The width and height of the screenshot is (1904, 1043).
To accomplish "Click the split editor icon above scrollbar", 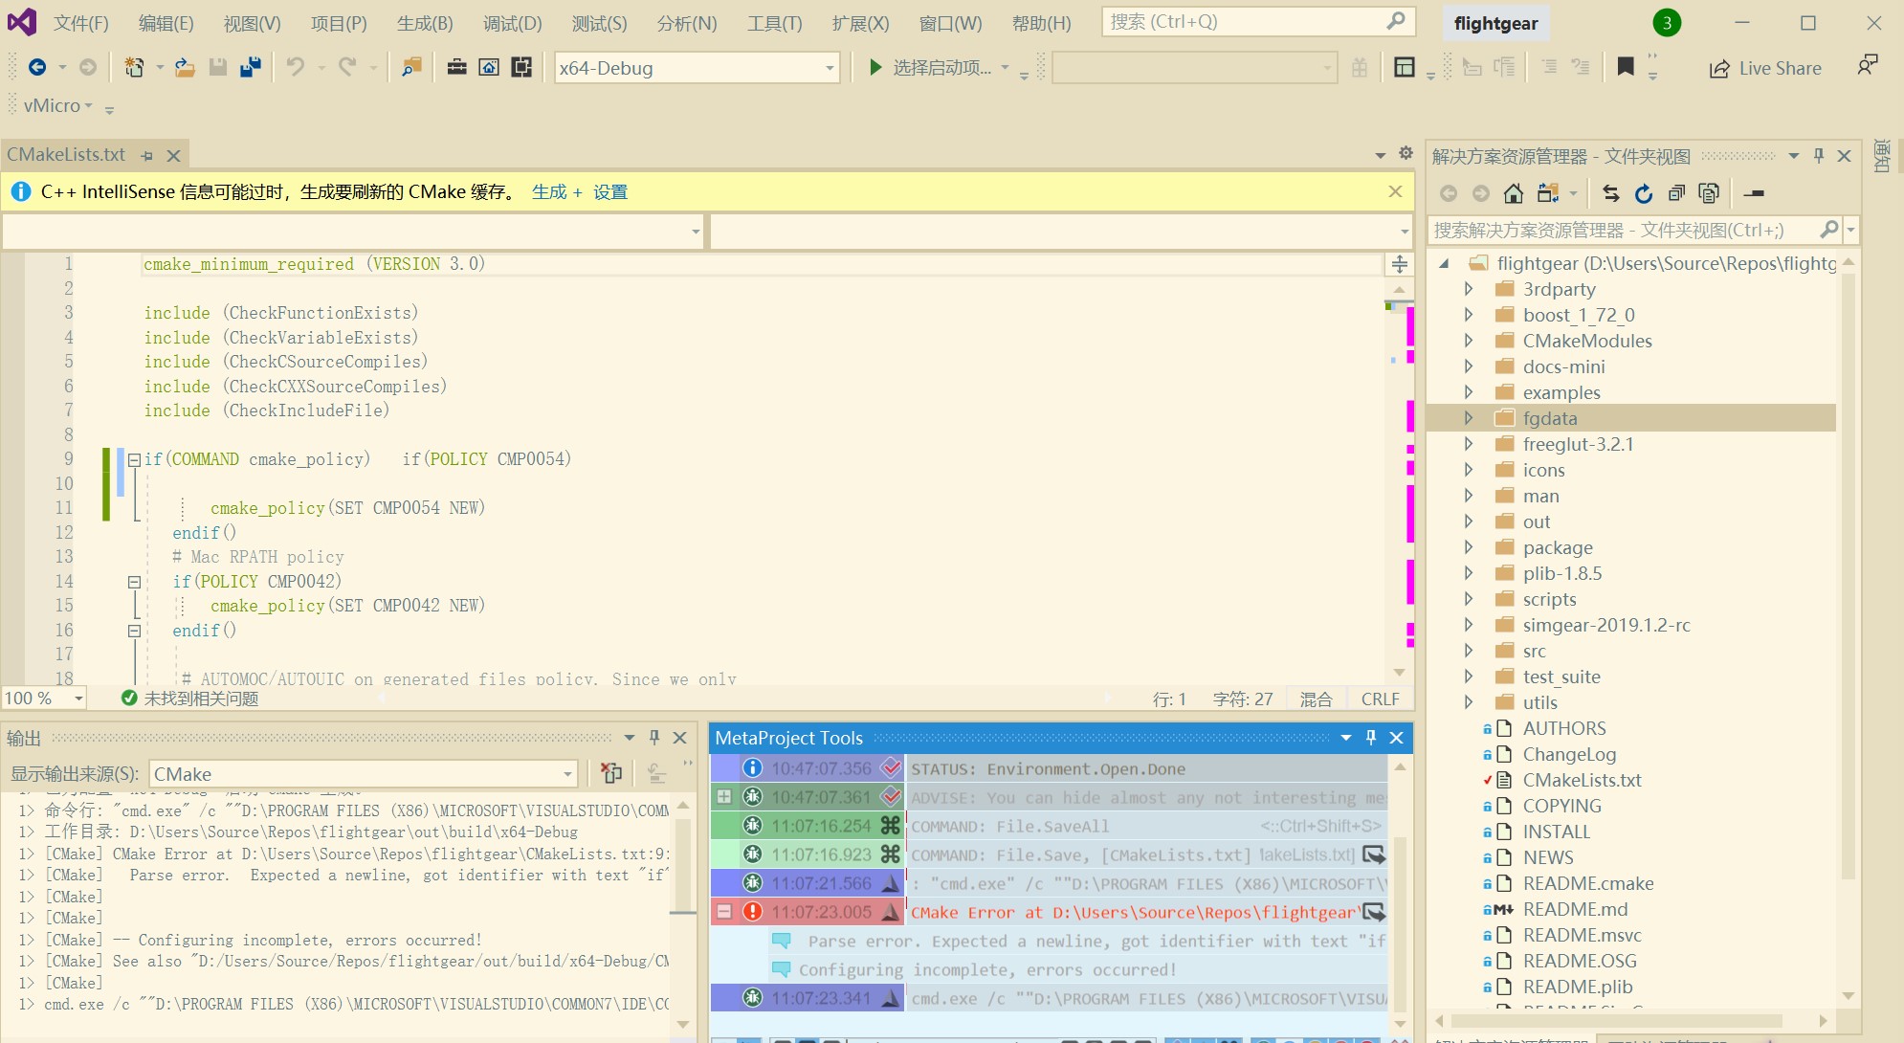I will tap(1400, 264).
